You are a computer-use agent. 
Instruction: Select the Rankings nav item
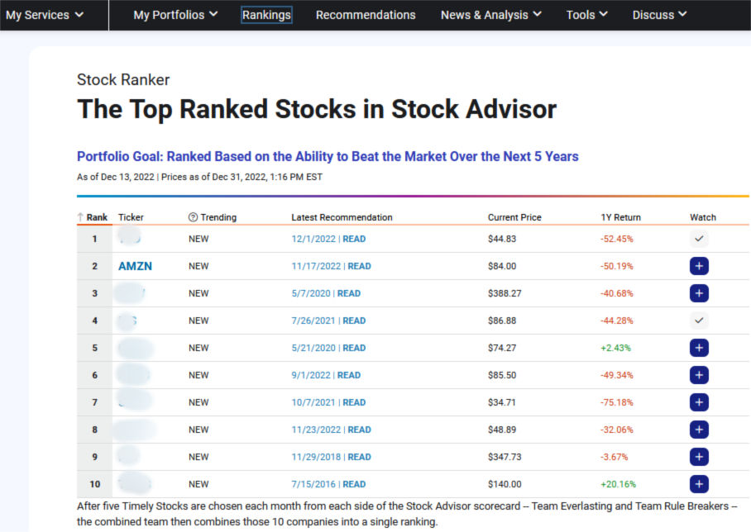266,15
